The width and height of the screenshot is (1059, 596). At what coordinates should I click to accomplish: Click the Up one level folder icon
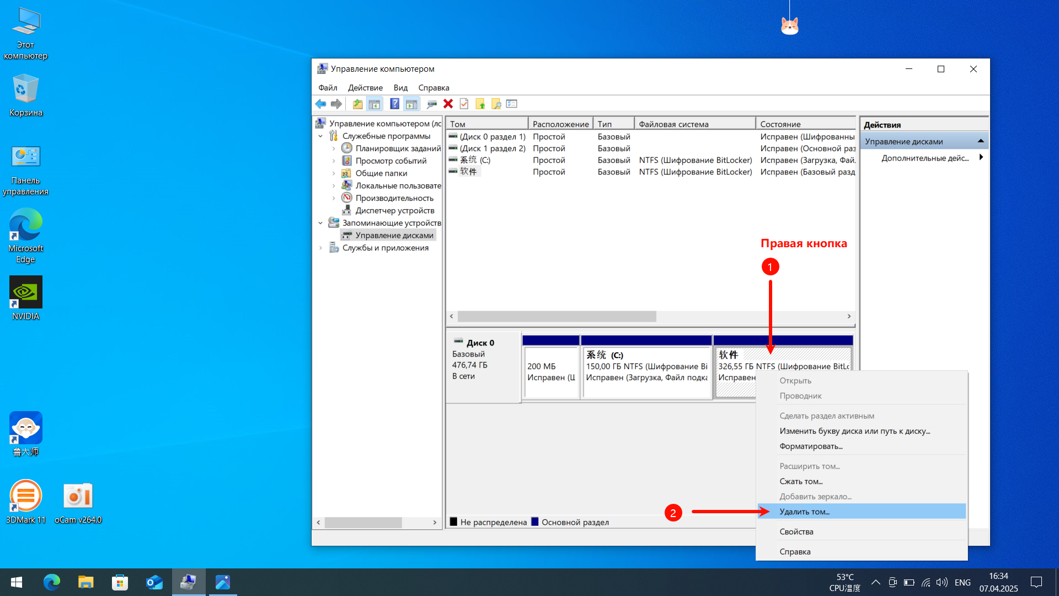pos(358,104)
